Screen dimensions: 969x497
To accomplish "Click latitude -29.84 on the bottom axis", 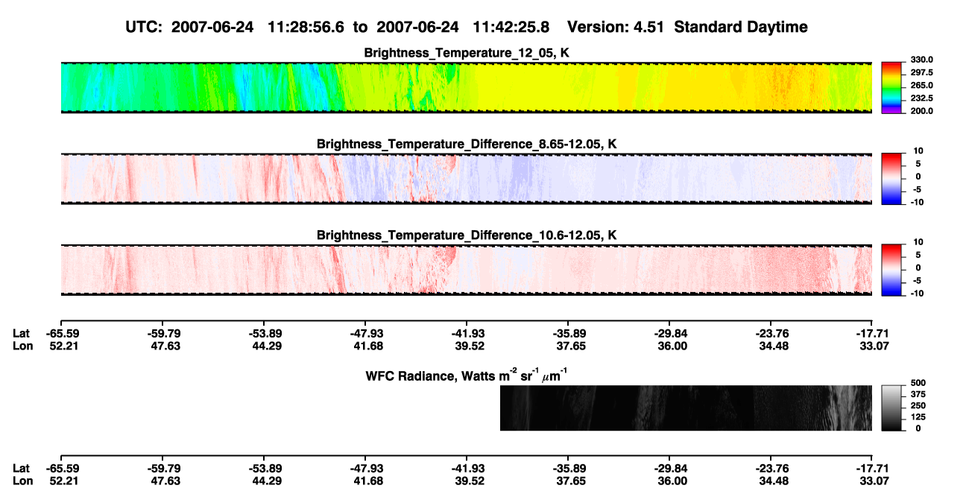I will pyautogui.click(x=670, y=468).
